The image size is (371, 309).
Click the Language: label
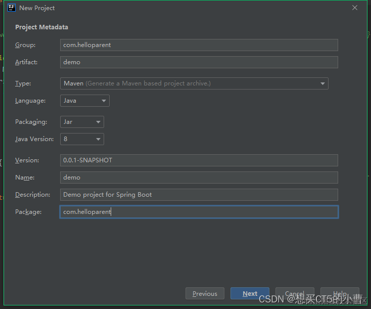tap(30, 101)
